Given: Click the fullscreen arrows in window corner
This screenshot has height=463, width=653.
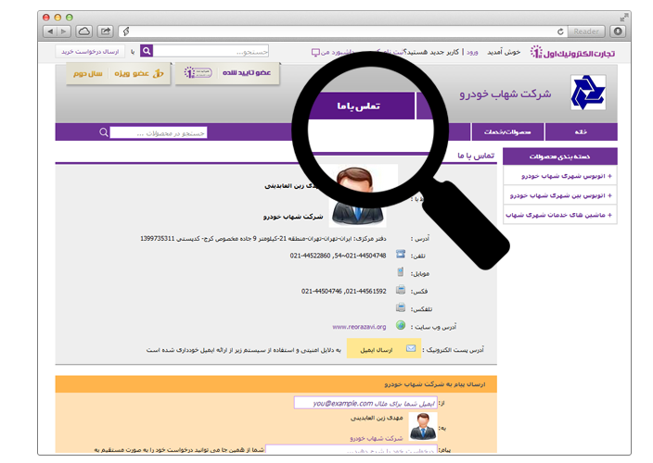Looking at the screenshot, I should pyautogui.click(x=624, y=17).
